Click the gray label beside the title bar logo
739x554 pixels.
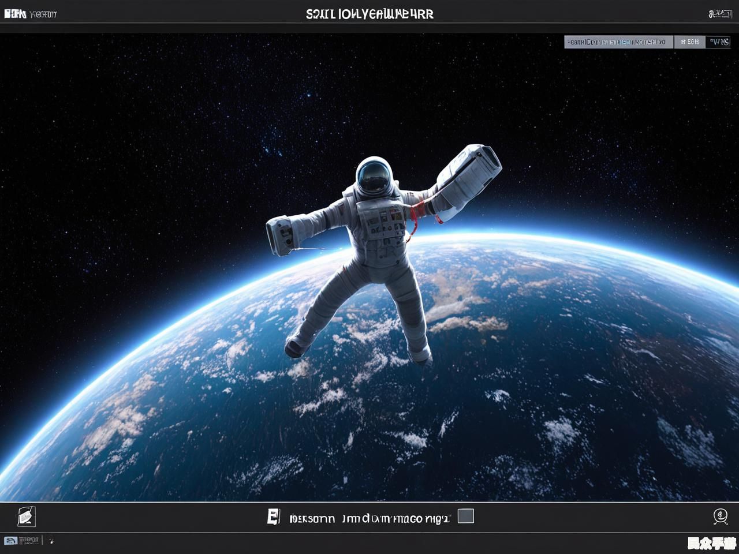[x=42, y=14]
